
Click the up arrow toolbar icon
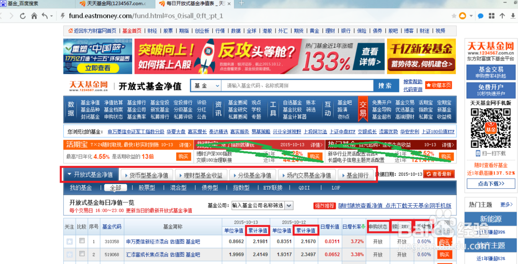(502, 16)
